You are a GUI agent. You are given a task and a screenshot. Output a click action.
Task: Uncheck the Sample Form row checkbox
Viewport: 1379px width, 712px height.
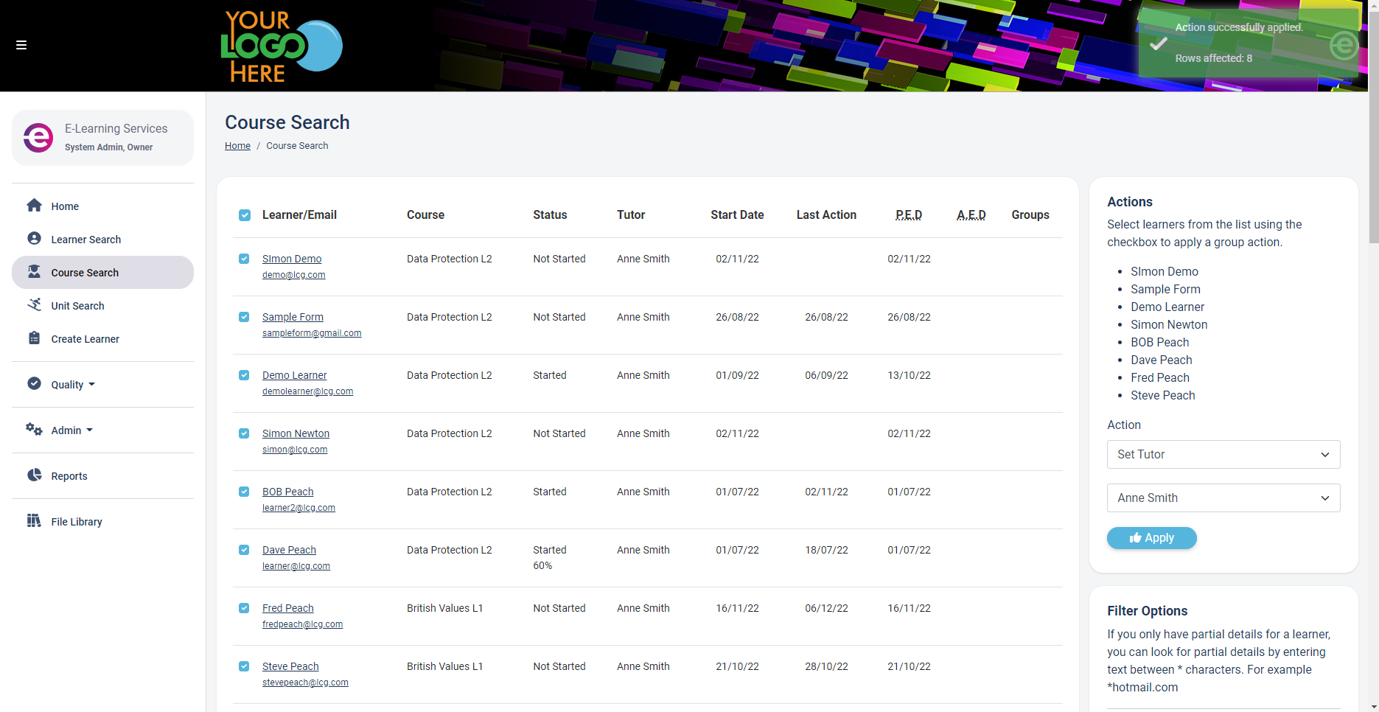pos(244,317)
